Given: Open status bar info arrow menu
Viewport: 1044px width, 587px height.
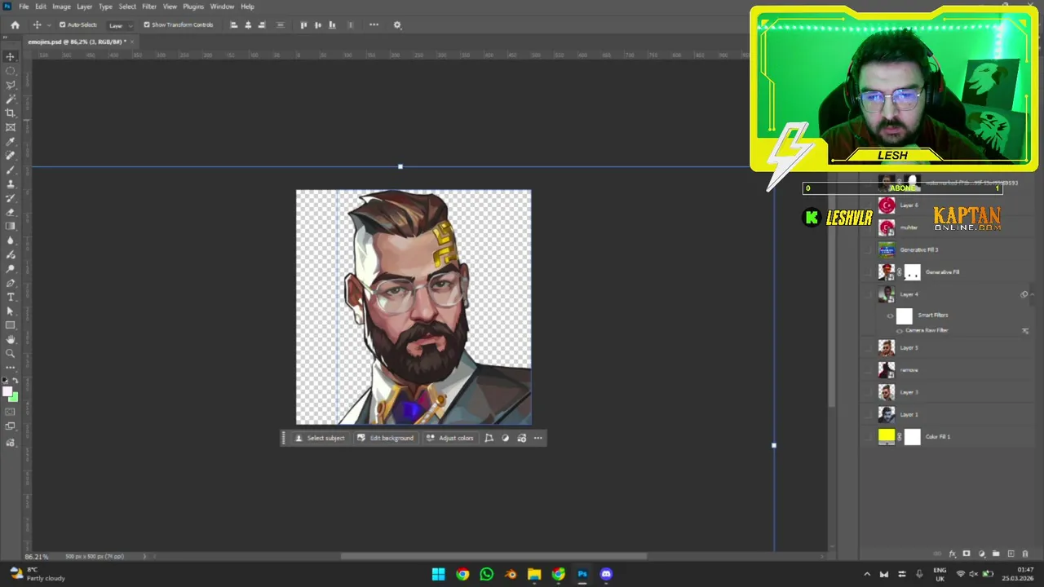Looking at the screenshot, I should point(144,556).
